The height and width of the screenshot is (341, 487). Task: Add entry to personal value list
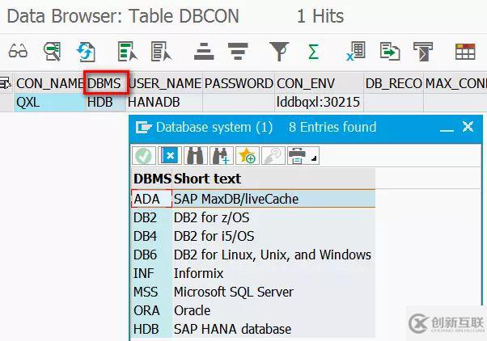pyautogui.click(x=248, y=156)
